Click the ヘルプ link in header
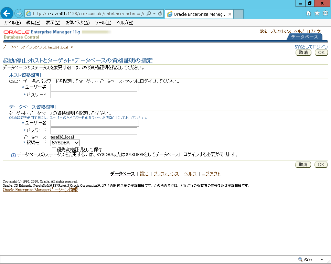This screenshot has width=331, height=264. pyautogui.click(x=299, y=31)
